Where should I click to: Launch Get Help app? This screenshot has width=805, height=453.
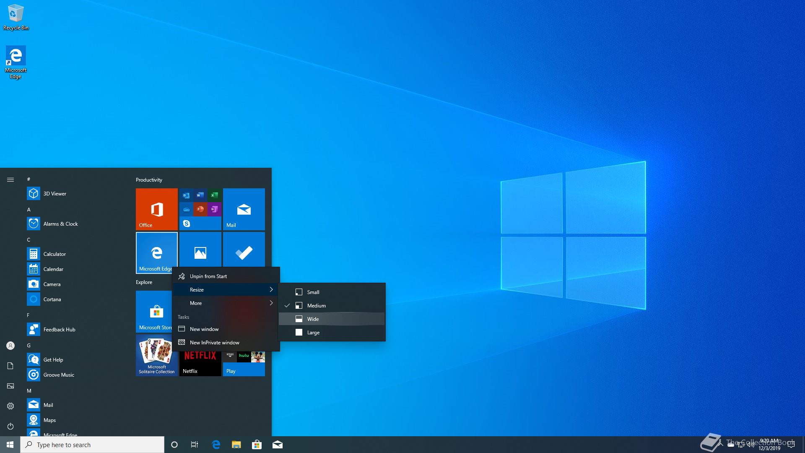(x=76, y=360)
